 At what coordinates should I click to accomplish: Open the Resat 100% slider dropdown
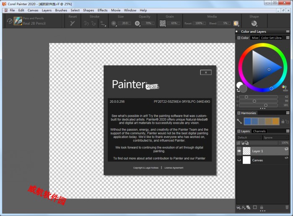[x=204, y=23]
